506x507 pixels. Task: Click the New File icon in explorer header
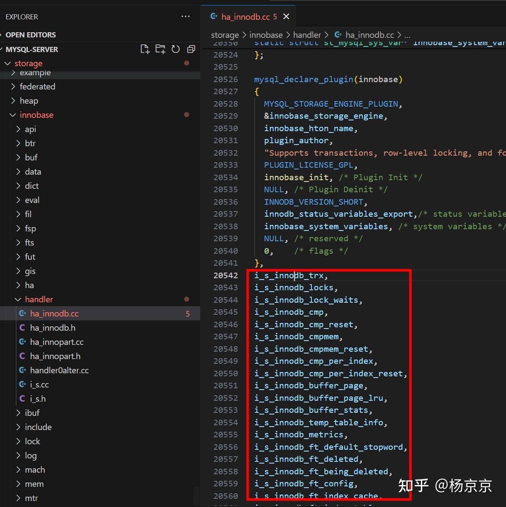point(145,49)
